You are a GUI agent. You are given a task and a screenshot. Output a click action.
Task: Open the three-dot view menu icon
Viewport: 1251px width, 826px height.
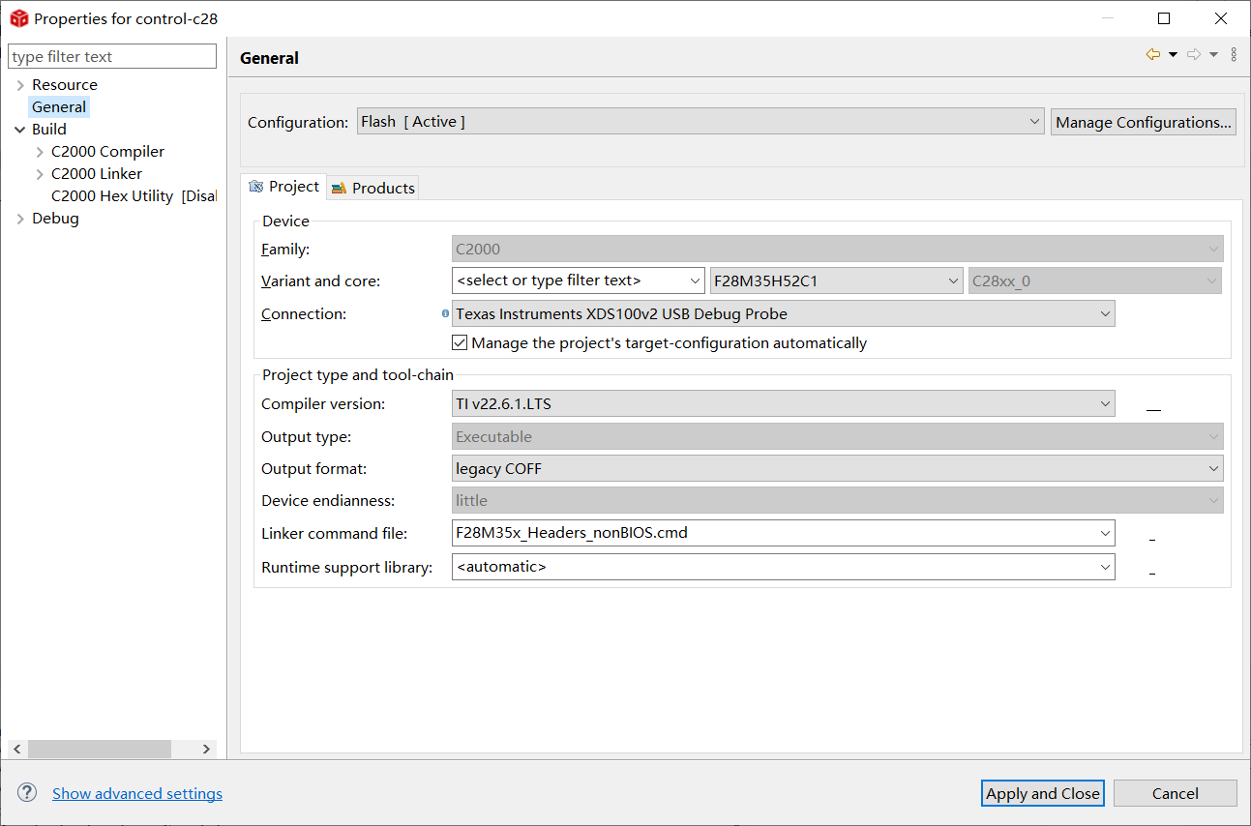coord(1234,55)
